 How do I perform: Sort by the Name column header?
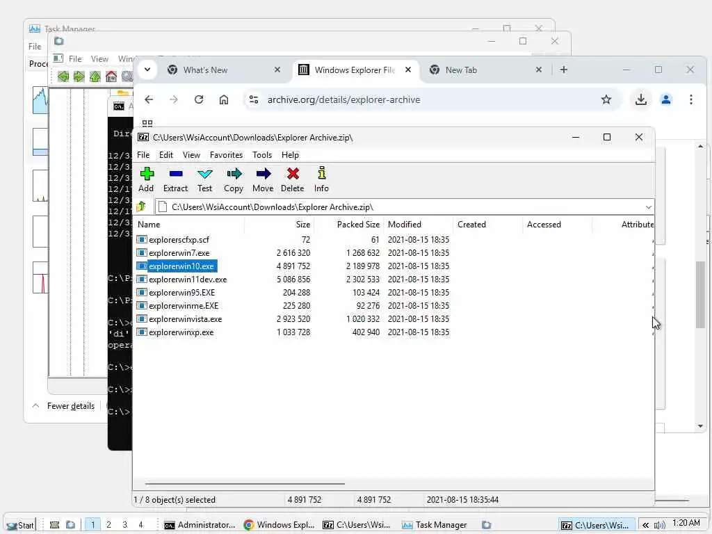point(189,225)
